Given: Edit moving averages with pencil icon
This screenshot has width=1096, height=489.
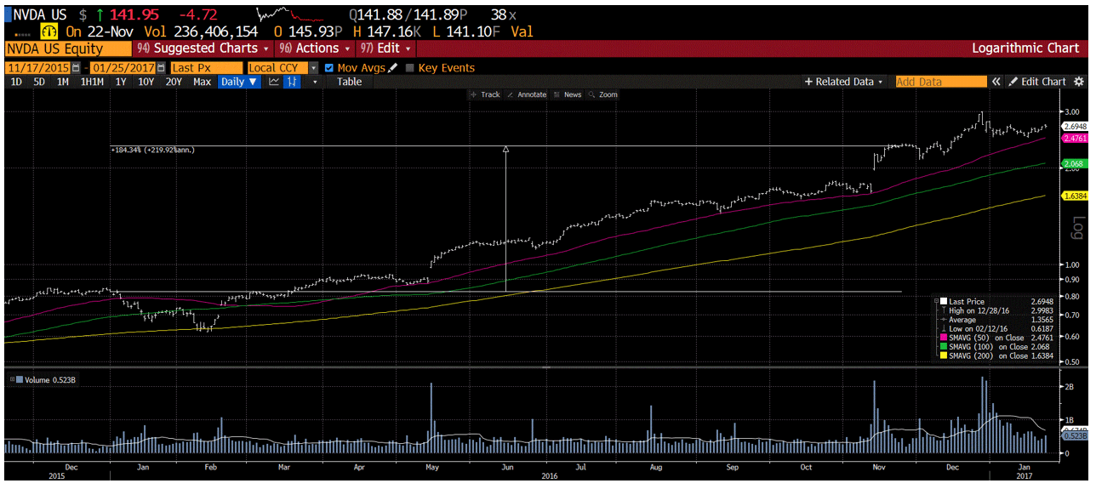Looking at the screenshot, I should click(x=393, y=68).
